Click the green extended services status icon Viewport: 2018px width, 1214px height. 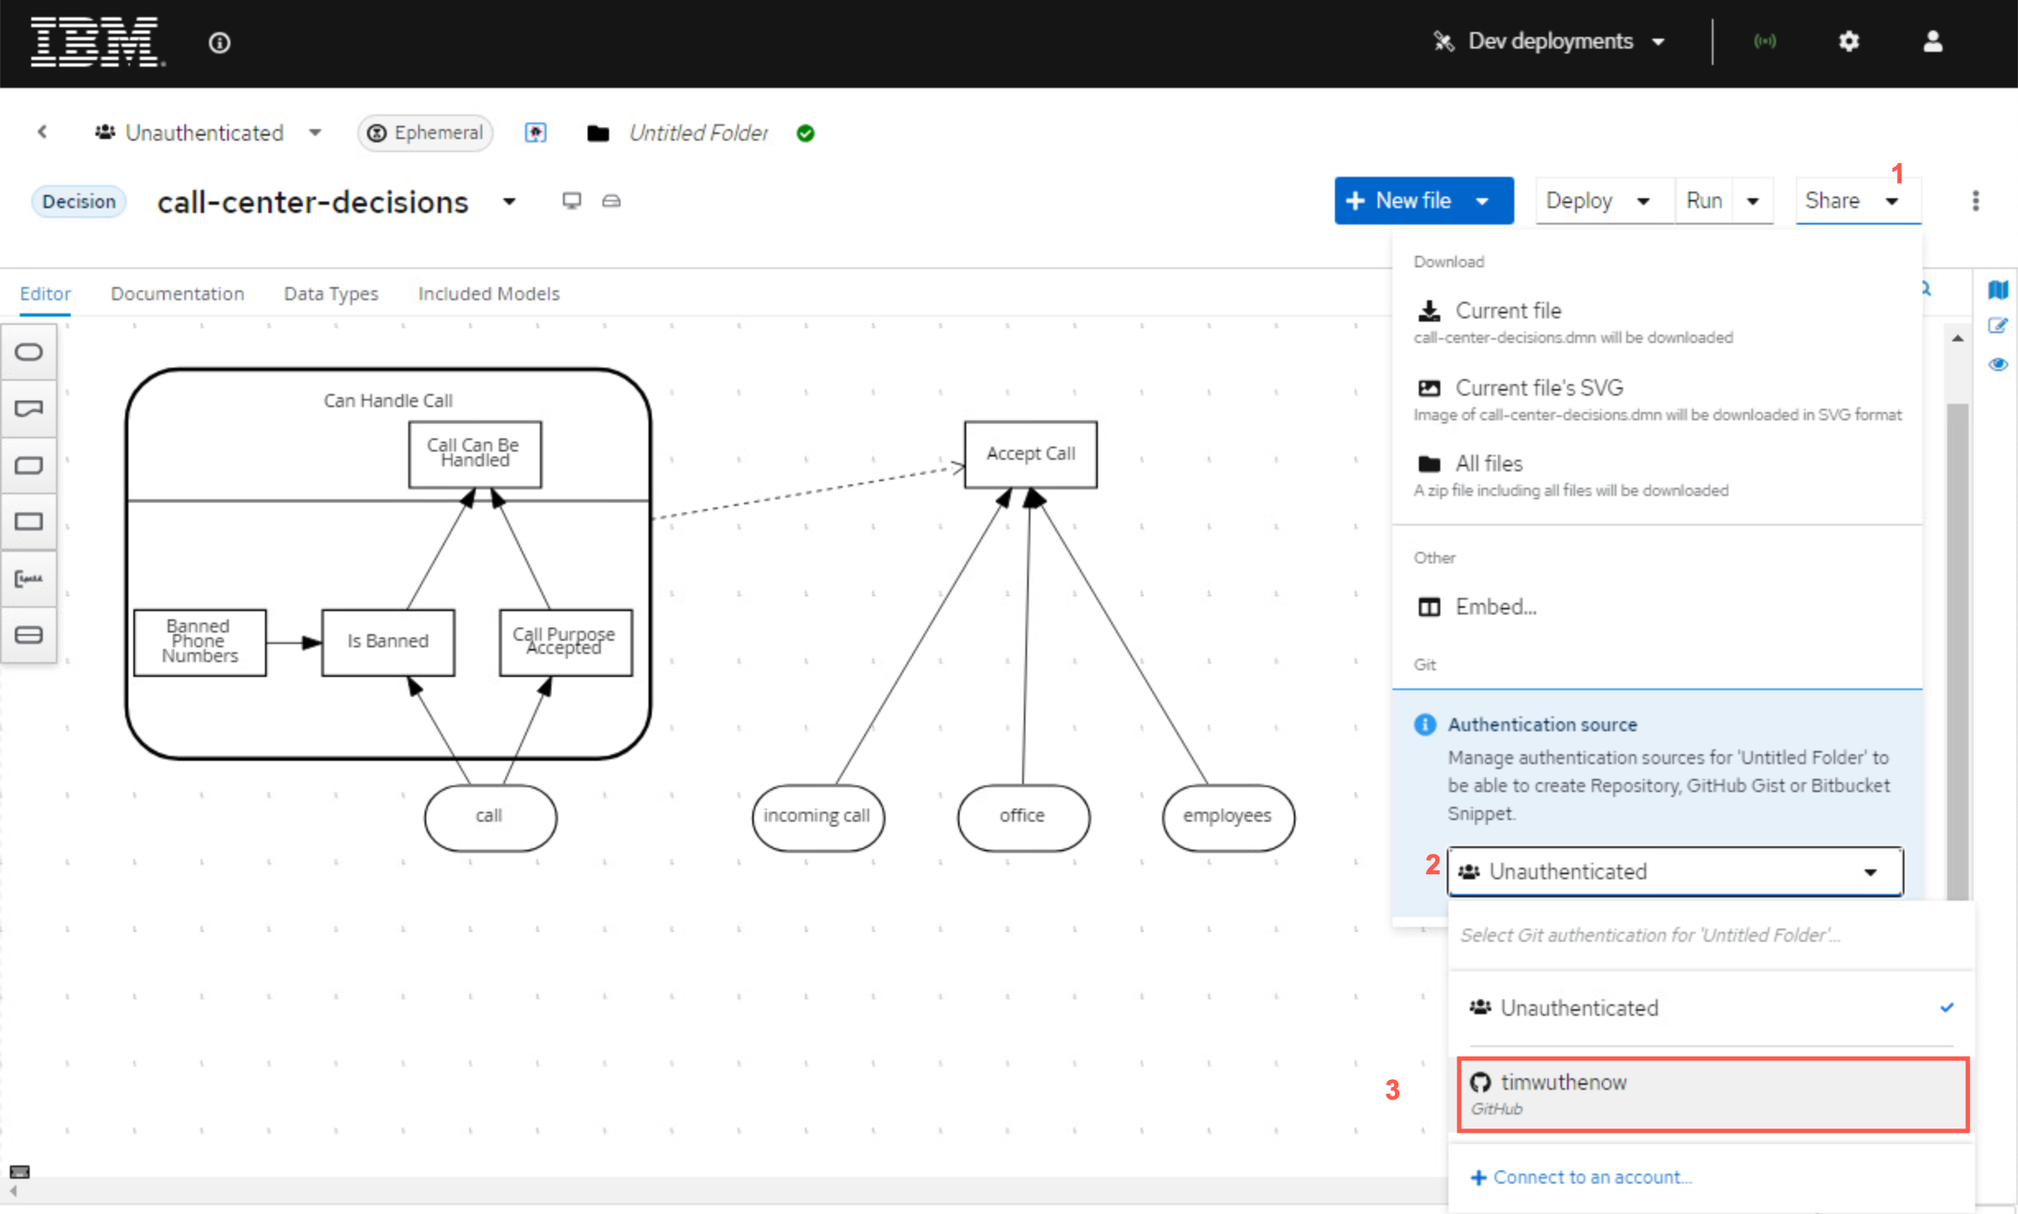tap(1765, 41)
